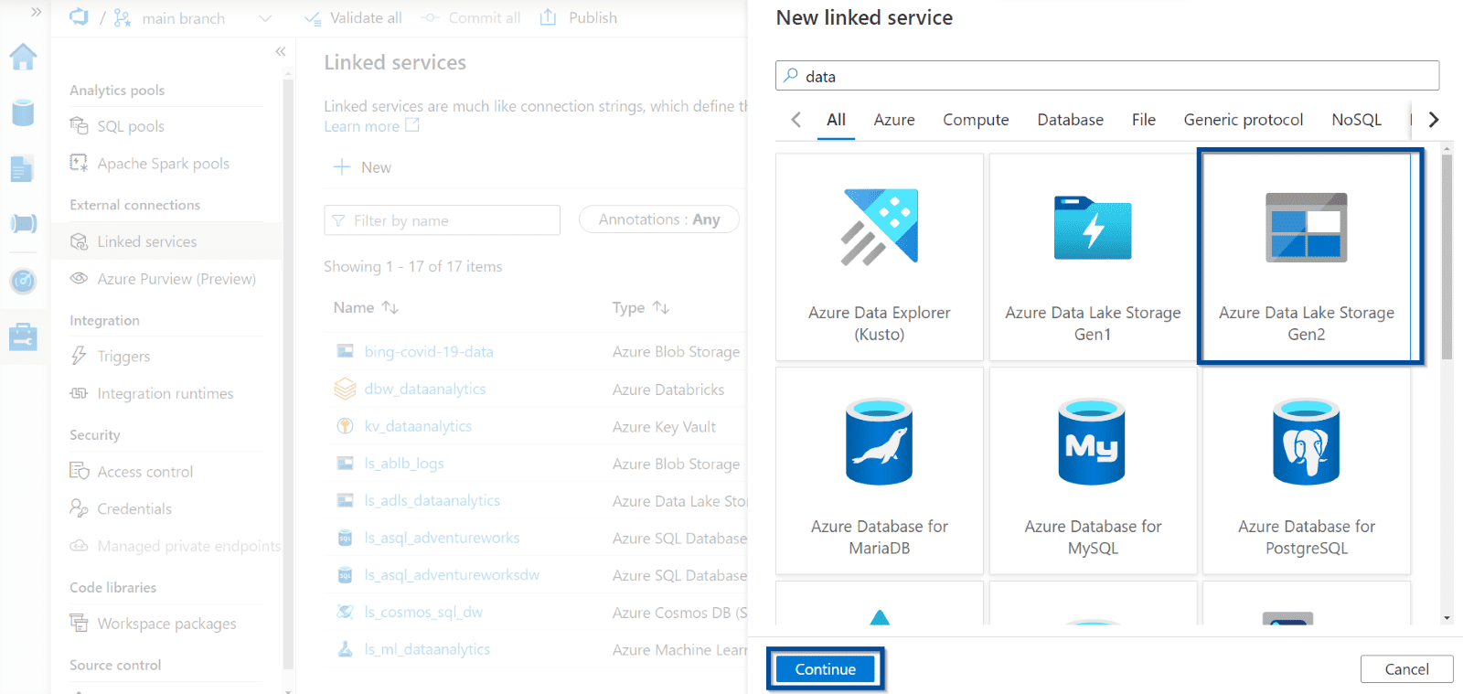Select Azure Data Lake Storage Gen2 tile
The width and height of the screenshot is (1463, 694).
click(x=1307, y=257)
